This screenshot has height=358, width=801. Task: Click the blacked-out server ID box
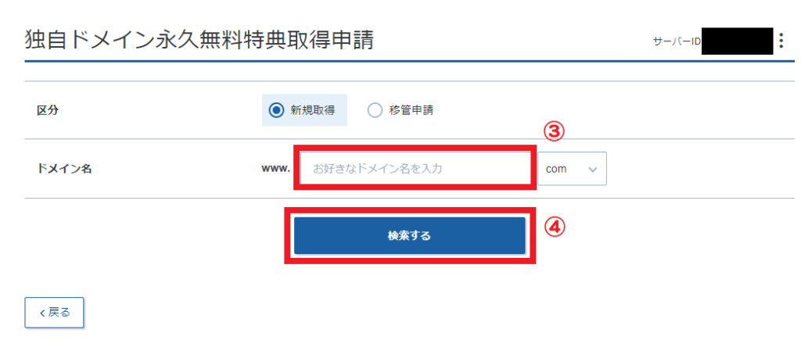click(x=737, y=41)
